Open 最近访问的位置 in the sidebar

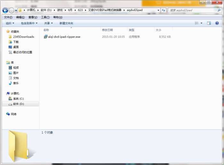[23, 52]
